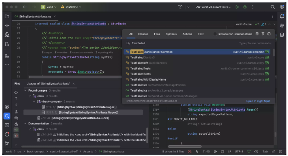Select the Symbols tab in search popup

click(171, 34)
